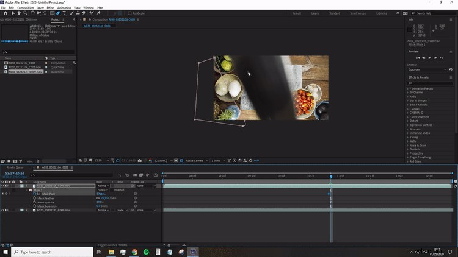Open the Effect menu

point(51,7)
